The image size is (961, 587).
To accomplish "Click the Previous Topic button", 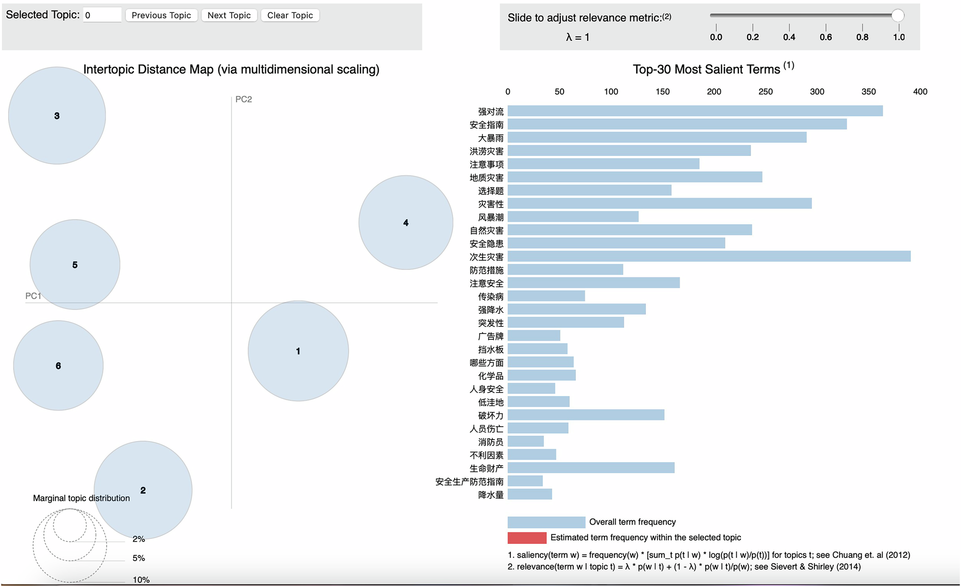I will (x=161, y=15).
